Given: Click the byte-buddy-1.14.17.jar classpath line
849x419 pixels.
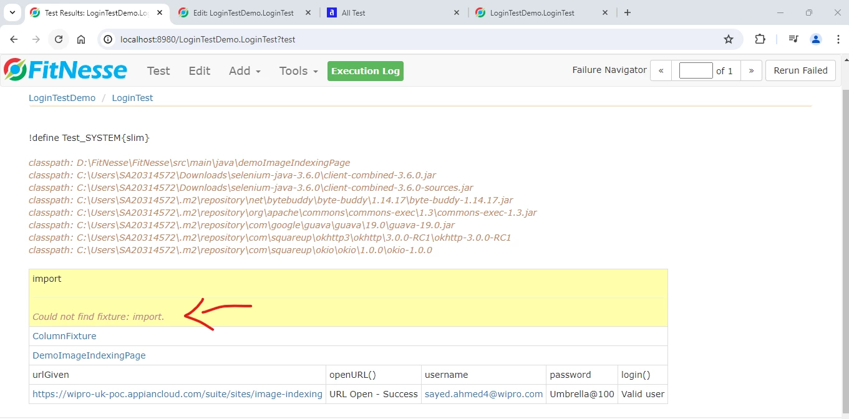Looking at the screenshot, I should point(271,200).
